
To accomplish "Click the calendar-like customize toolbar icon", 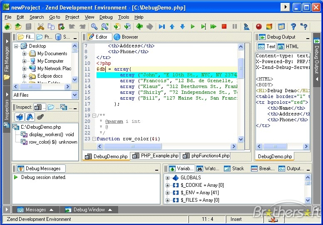I will (281, 27).
